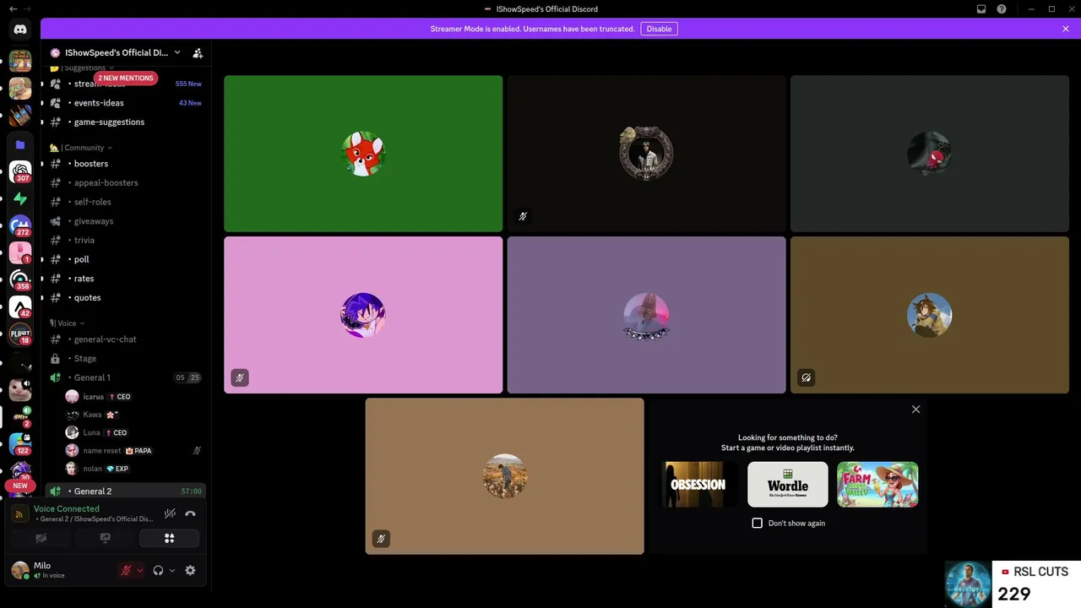Screen dimensions: 1081x608
Task: Open the self-roles channel
Action: coord(126,202)
